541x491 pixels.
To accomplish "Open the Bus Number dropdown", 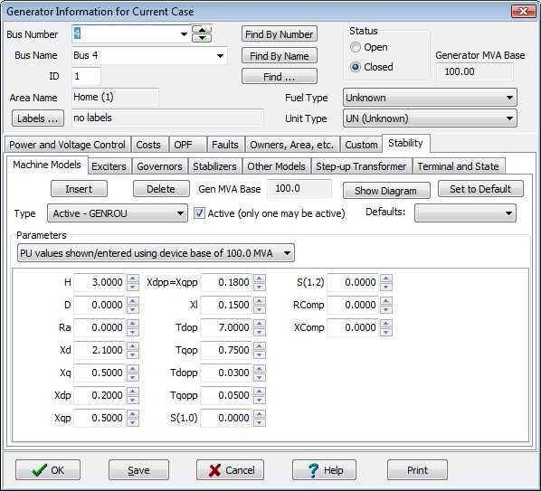I will coord(184,34).
